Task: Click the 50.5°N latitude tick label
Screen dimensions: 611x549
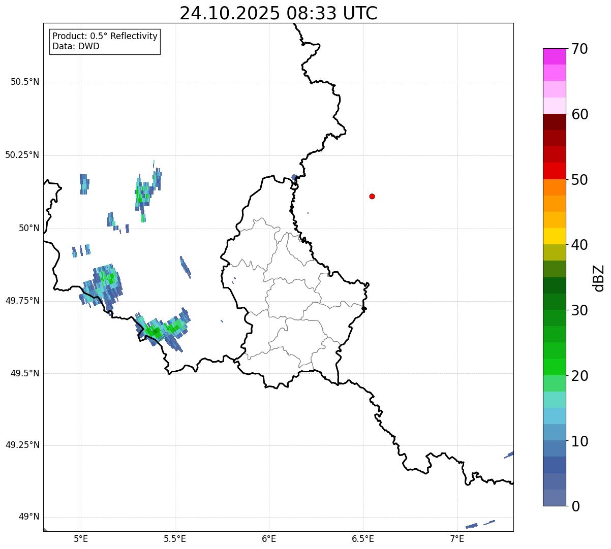Action: (x=25, y=82)
